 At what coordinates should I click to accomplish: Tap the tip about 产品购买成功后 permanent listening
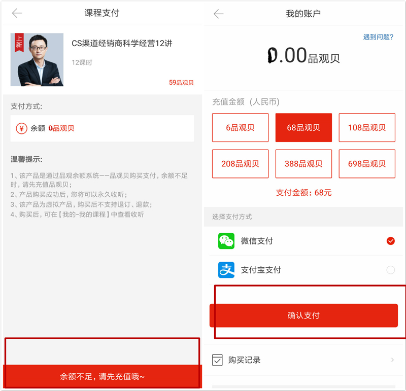pos(69,195)
